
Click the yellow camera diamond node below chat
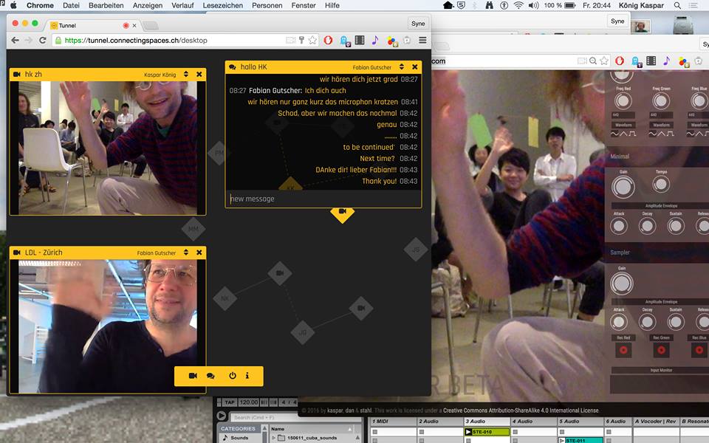[342, 213]
